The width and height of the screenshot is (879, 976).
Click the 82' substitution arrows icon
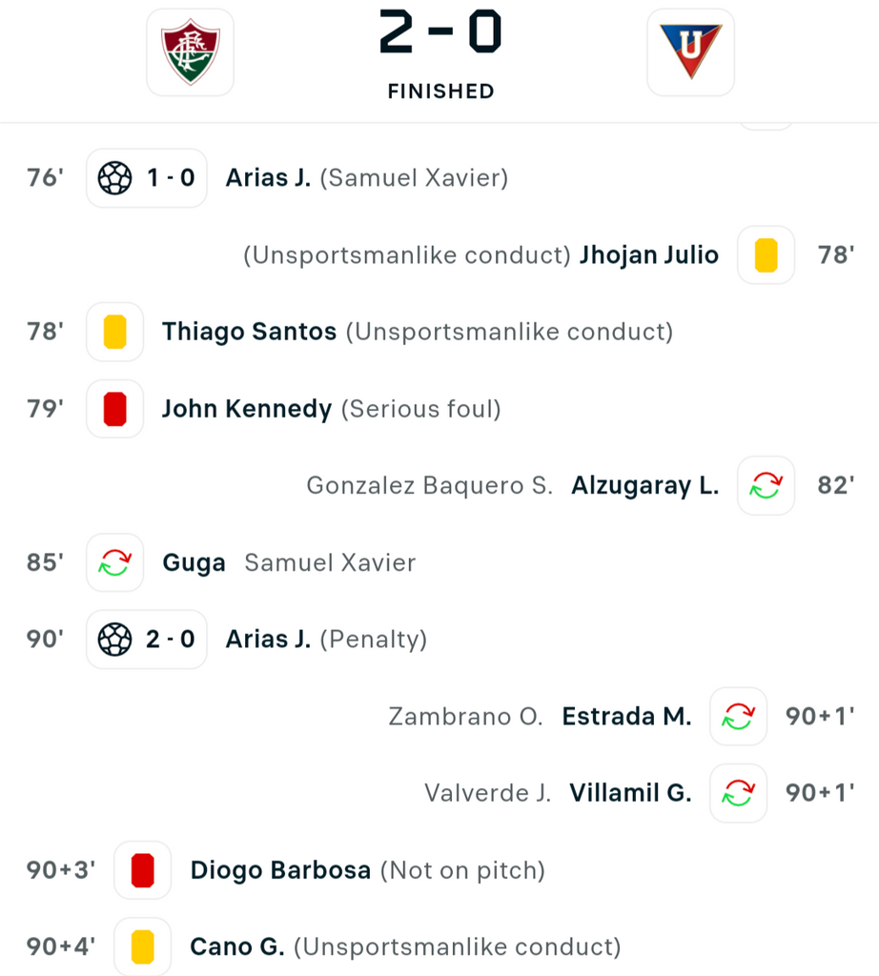(766, 485)
